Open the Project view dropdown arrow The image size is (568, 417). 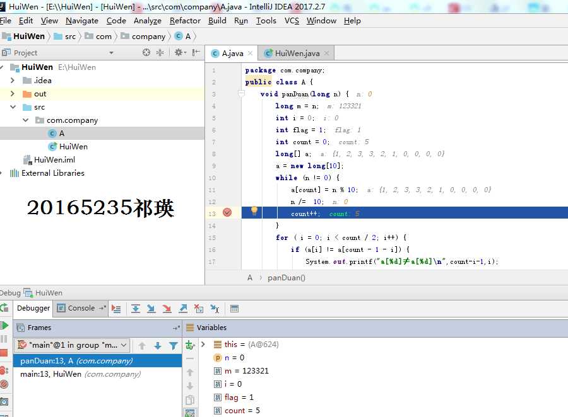(x=111, y=53)
